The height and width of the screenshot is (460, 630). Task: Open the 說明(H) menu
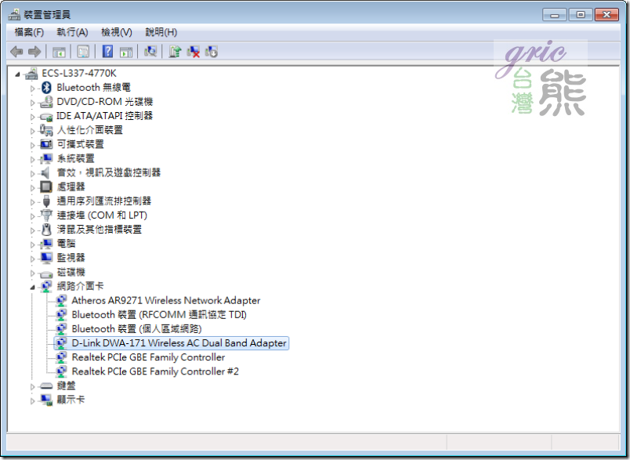[x=161, y=32]
